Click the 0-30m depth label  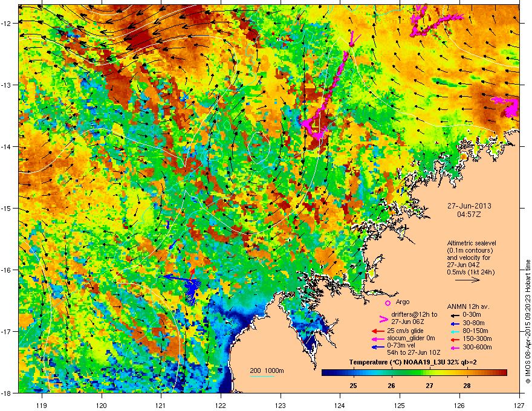pos(472,315)
